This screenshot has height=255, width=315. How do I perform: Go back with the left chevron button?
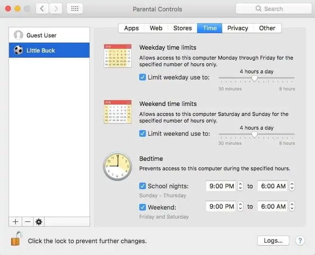(42, 9)
